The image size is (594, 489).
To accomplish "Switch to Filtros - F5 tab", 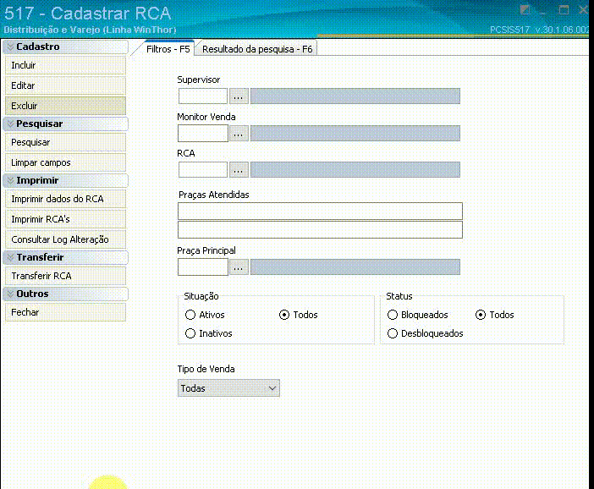I will (168, 49).
